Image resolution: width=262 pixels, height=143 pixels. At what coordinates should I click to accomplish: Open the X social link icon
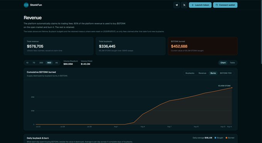[x=184, y=5]
